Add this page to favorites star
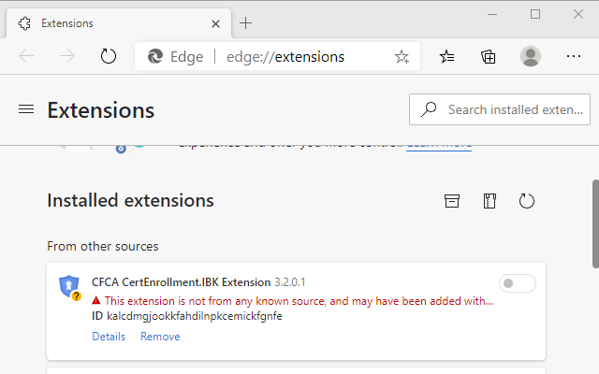The width and height of the screenshot is (599, 374). coord(402,56)
